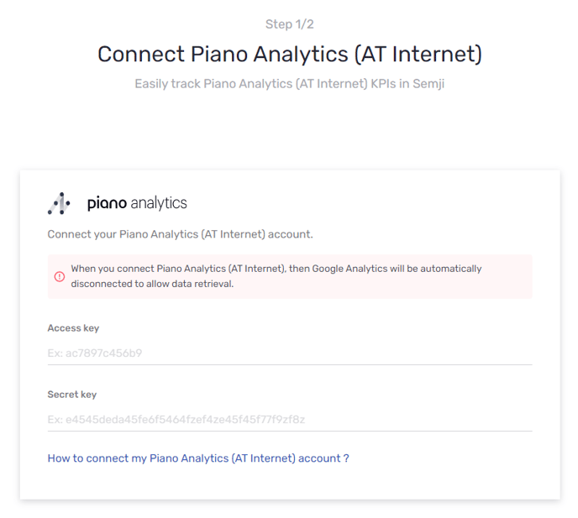Focus the Access key input field
578x518 pixels.
point(289,353)
